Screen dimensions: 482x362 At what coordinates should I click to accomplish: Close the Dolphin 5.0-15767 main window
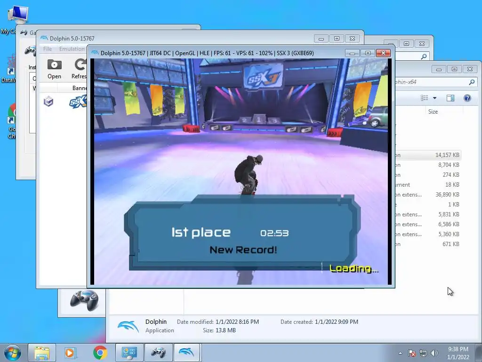(x=352, y=39)
